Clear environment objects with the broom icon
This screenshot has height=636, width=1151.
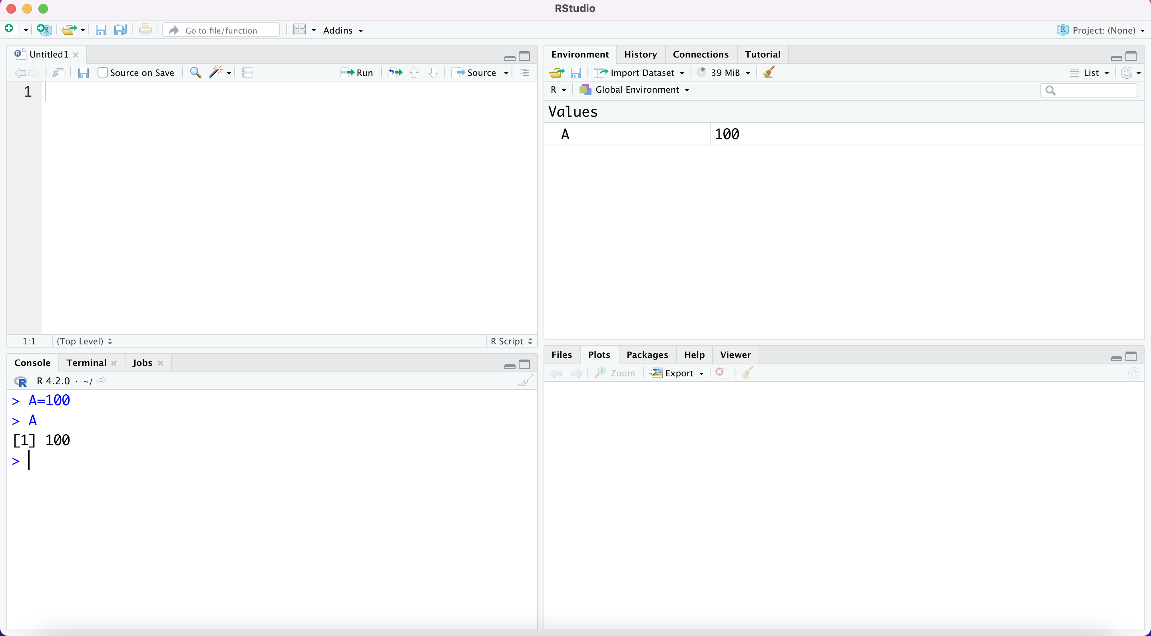click(x=769, y=72)
